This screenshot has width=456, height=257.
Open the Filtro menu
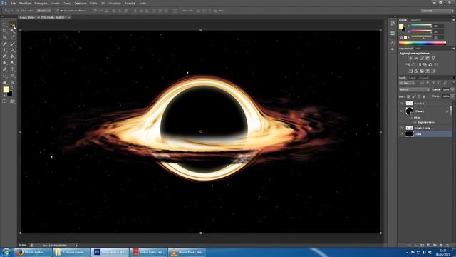tap(93, 3)
